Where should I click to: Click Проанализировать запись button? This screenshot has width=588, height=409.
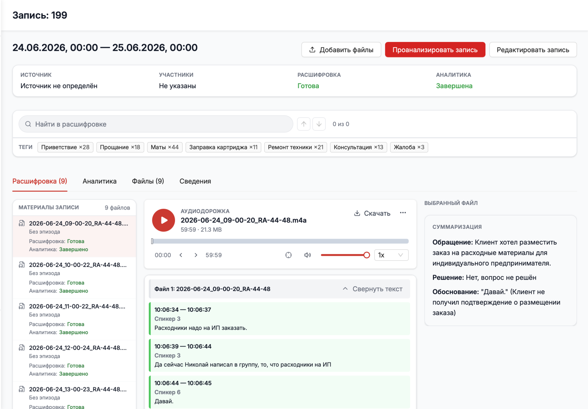pyautogui.click(x=435, y=50)
